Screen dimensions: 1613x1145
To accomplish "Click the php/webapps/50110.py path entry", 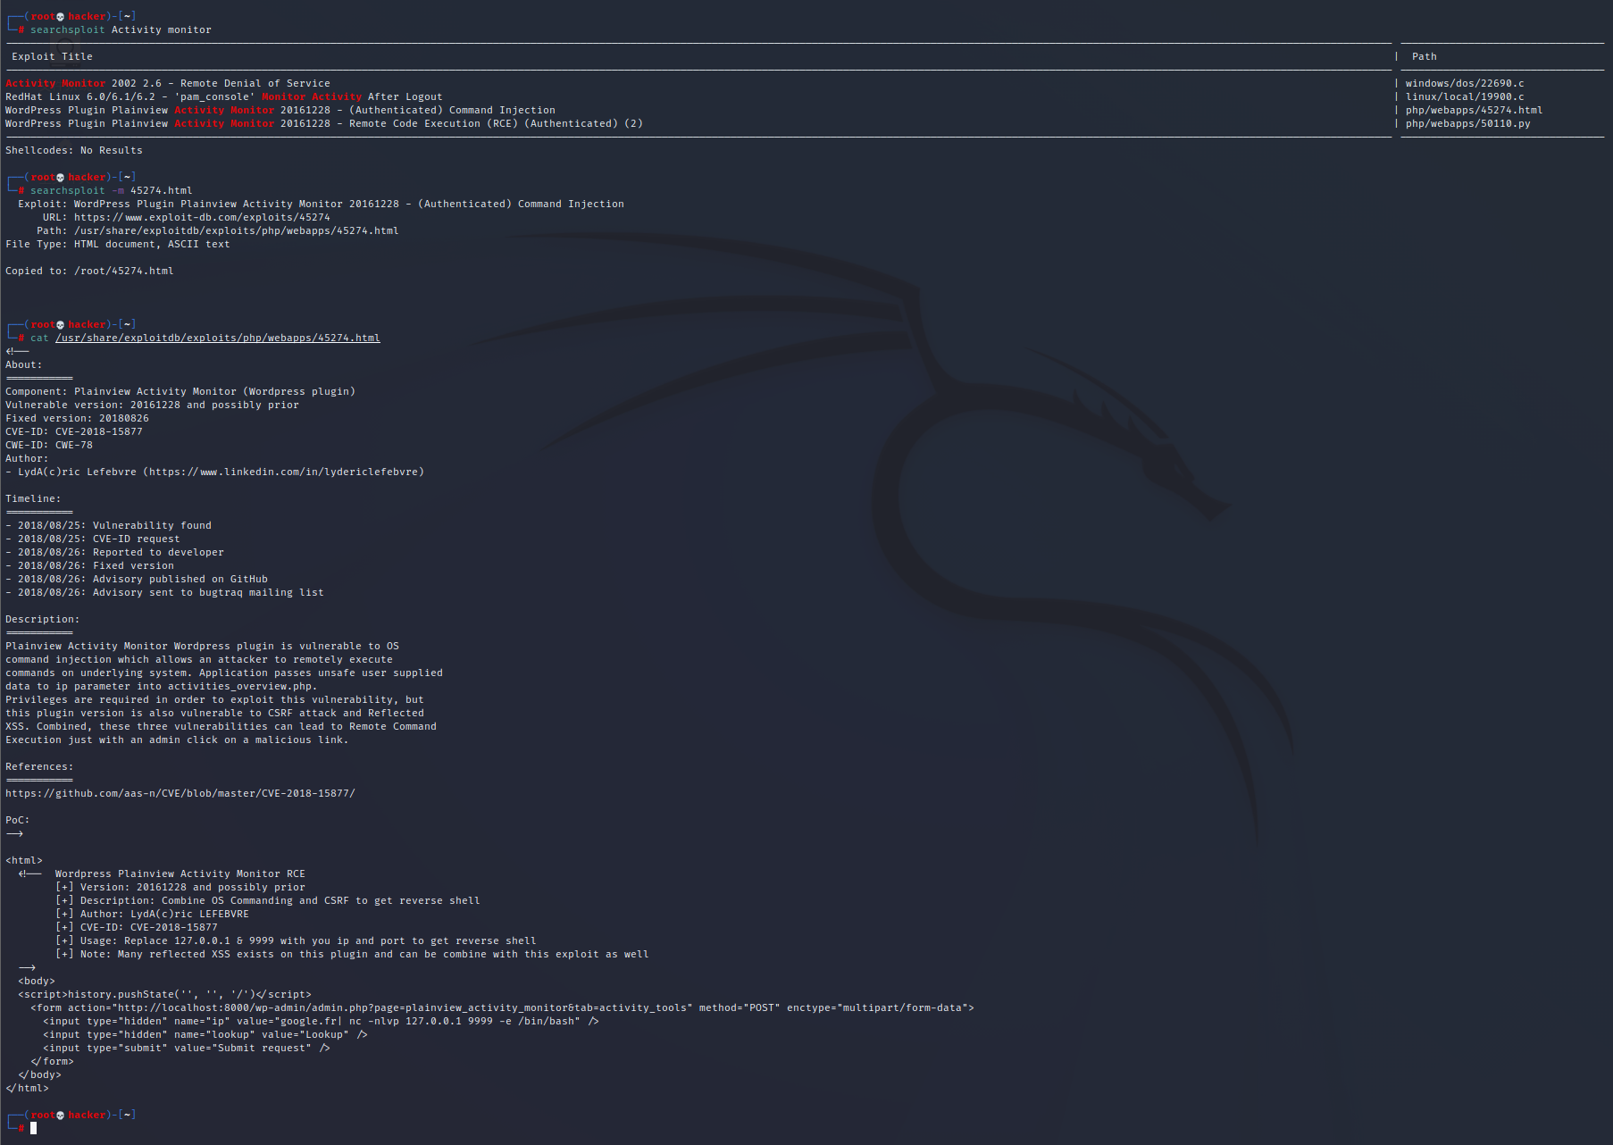I will [1467, 123].
